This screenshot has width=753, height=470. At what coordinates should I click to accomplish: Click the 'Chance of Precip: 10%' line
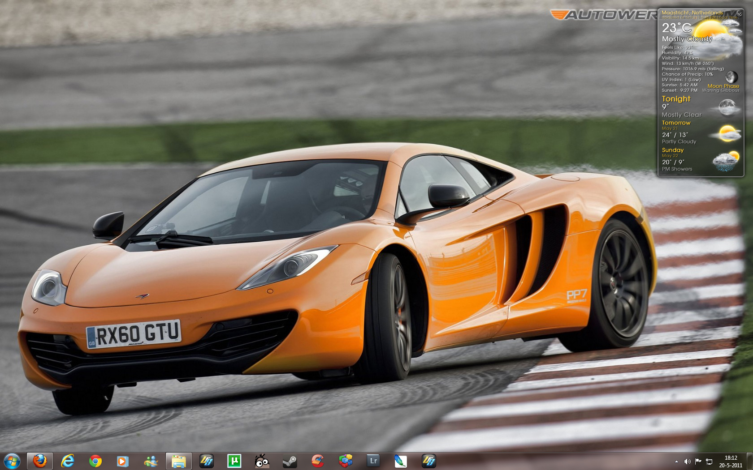click(687, 74)
